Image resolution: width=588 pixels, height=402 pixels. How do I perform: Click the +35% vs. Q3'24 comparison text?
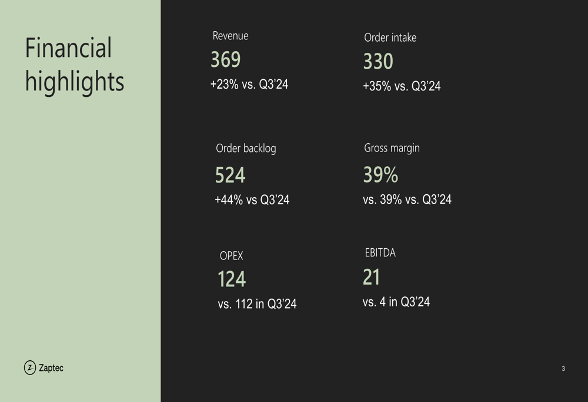pyautogui.click(x=402, y=86)
